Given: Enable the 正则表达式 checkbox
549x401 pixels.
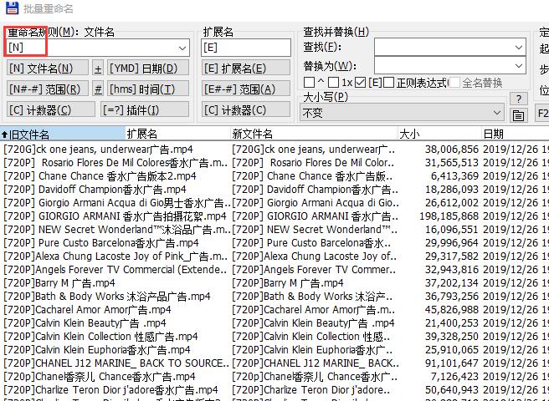Looking at the screenshot, I should tap(388, 83).
